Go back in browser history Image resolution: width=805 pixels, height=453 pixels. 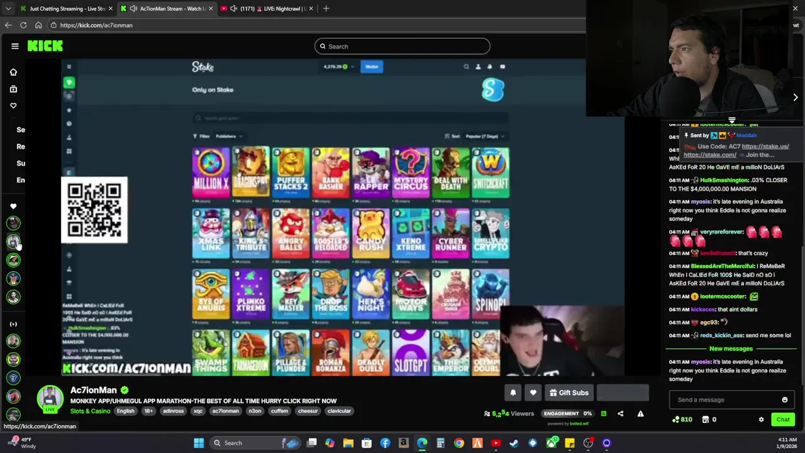(x=8, y=25)
